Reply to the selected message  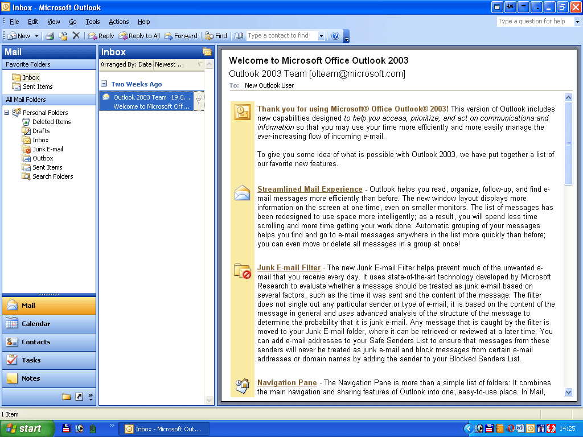click(101, 36)
